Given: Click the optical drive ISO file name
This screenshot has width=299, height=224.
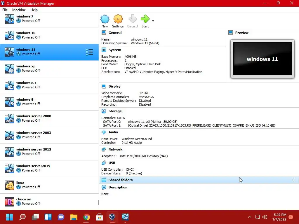Looking at the screenshot, I should 205,125.
